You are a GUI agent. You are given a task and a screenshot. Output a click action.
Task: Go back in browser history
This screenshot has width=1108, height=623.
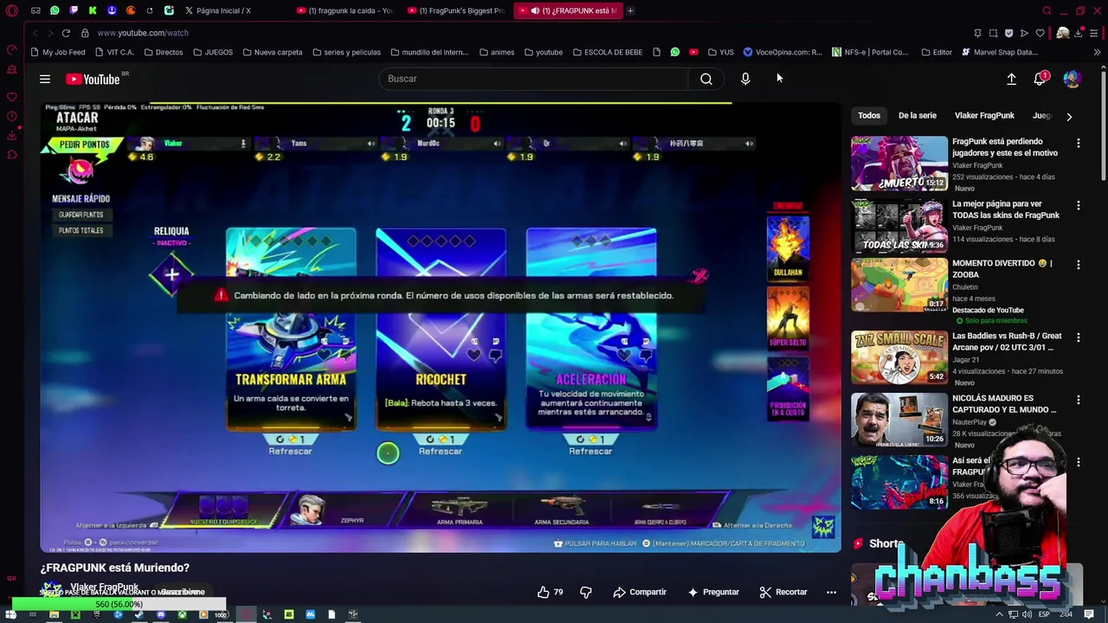35,33
